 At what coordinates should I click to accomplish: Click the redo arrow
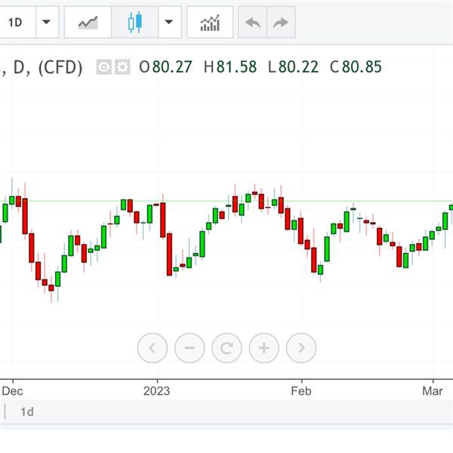coord(281,22)
